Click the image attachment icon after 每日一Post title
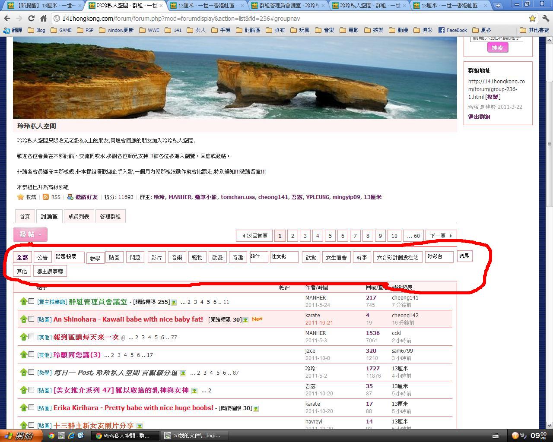Screen dimensions: 553x442 pos(183,373)
